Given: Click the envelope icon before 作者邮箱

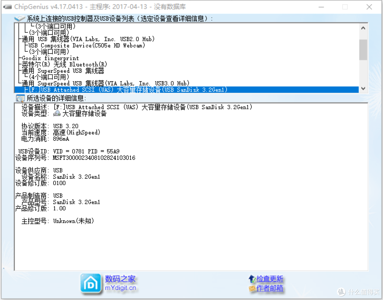Looking at the screenshot, I should pos(252,288).
